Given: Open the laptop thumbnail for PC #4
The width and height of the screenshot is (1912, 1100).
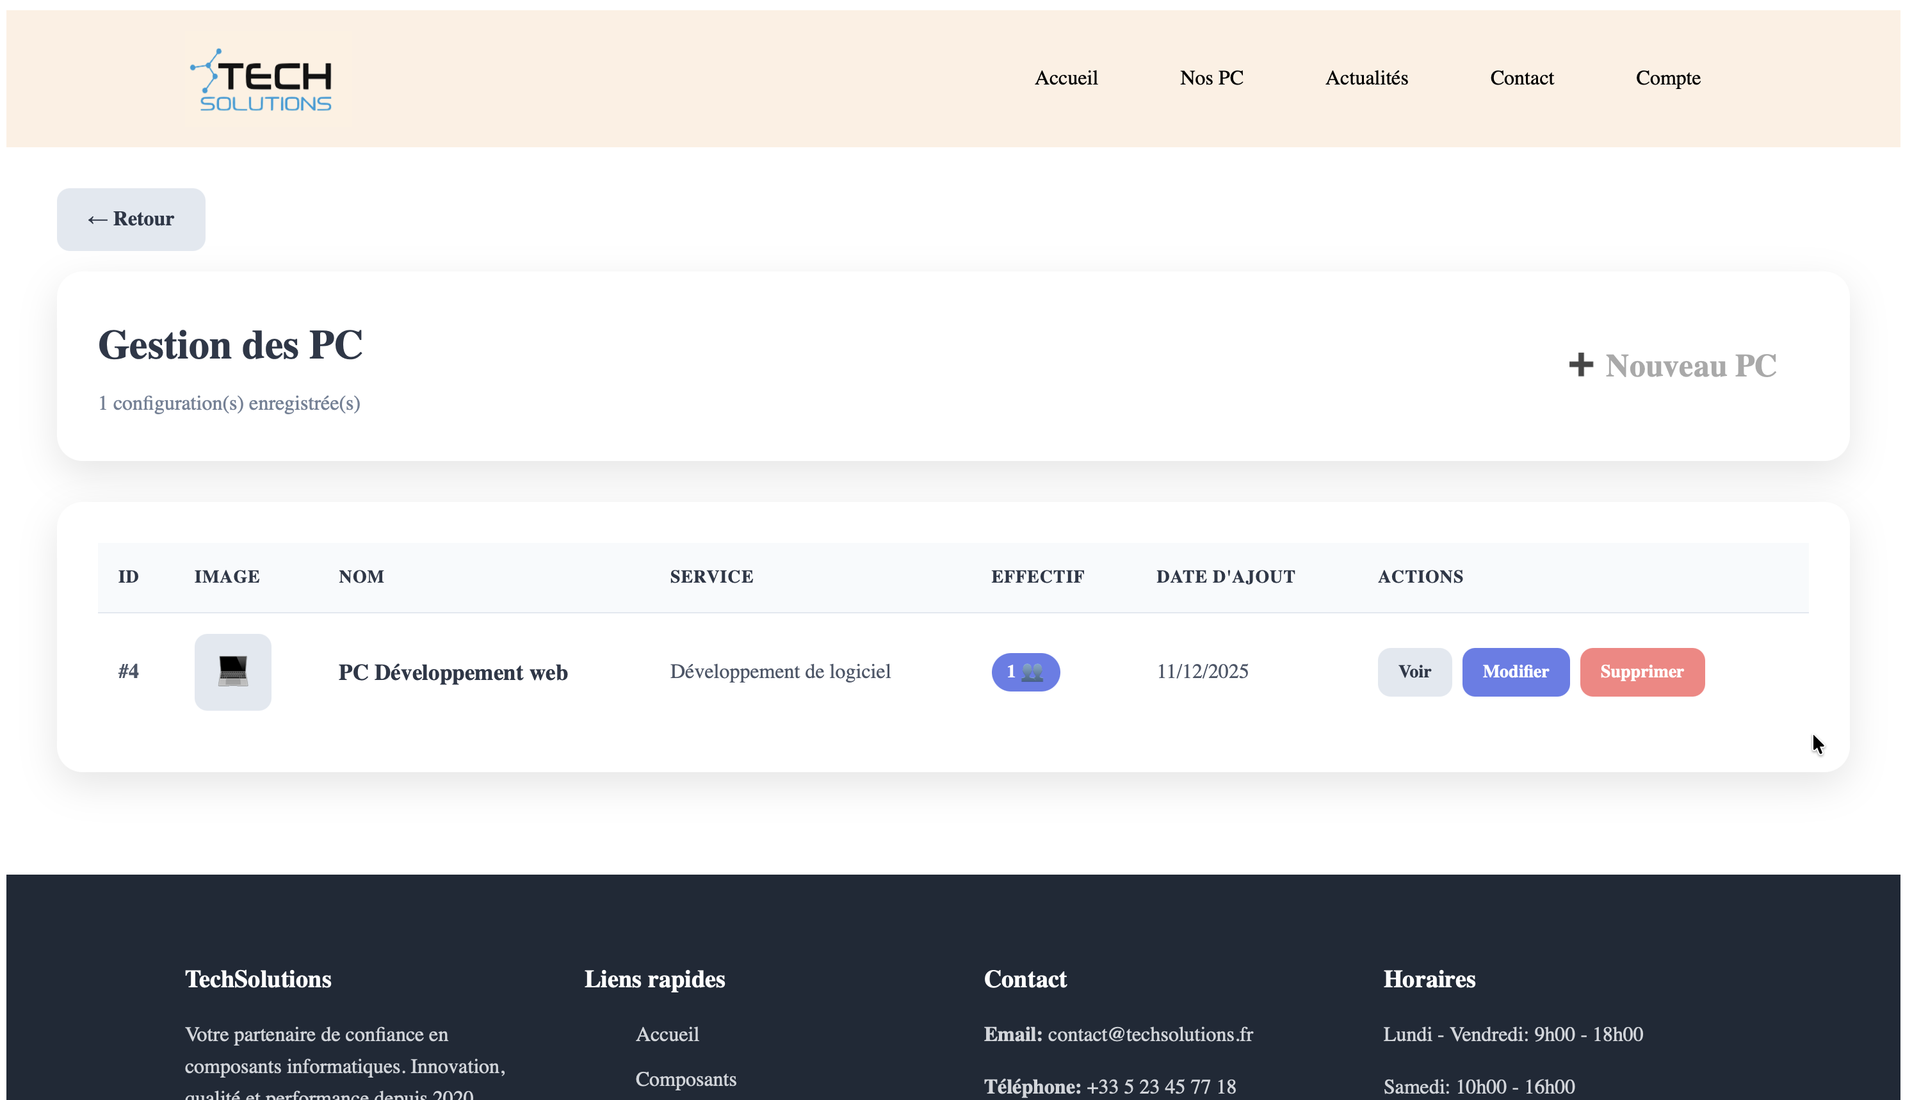Looking at the screenshot, I should (232, 672).
